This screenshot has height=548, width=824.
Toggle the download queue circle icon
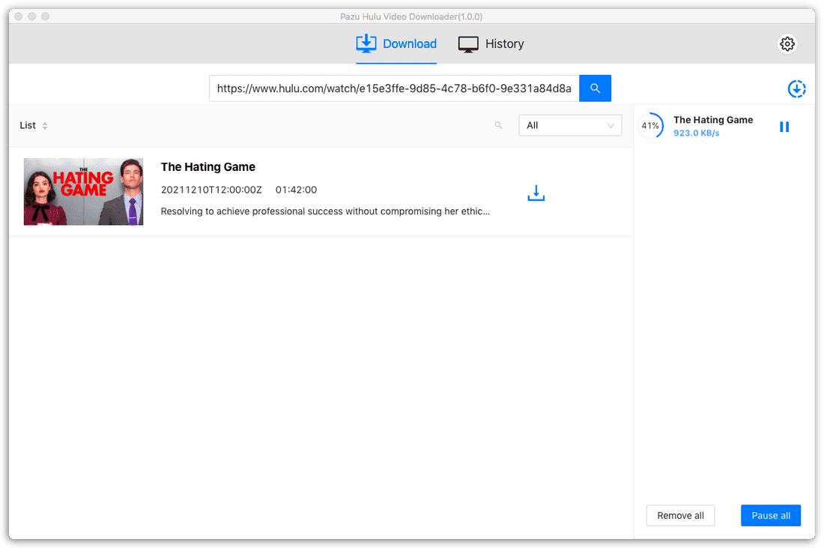click(x=796, y=89)
